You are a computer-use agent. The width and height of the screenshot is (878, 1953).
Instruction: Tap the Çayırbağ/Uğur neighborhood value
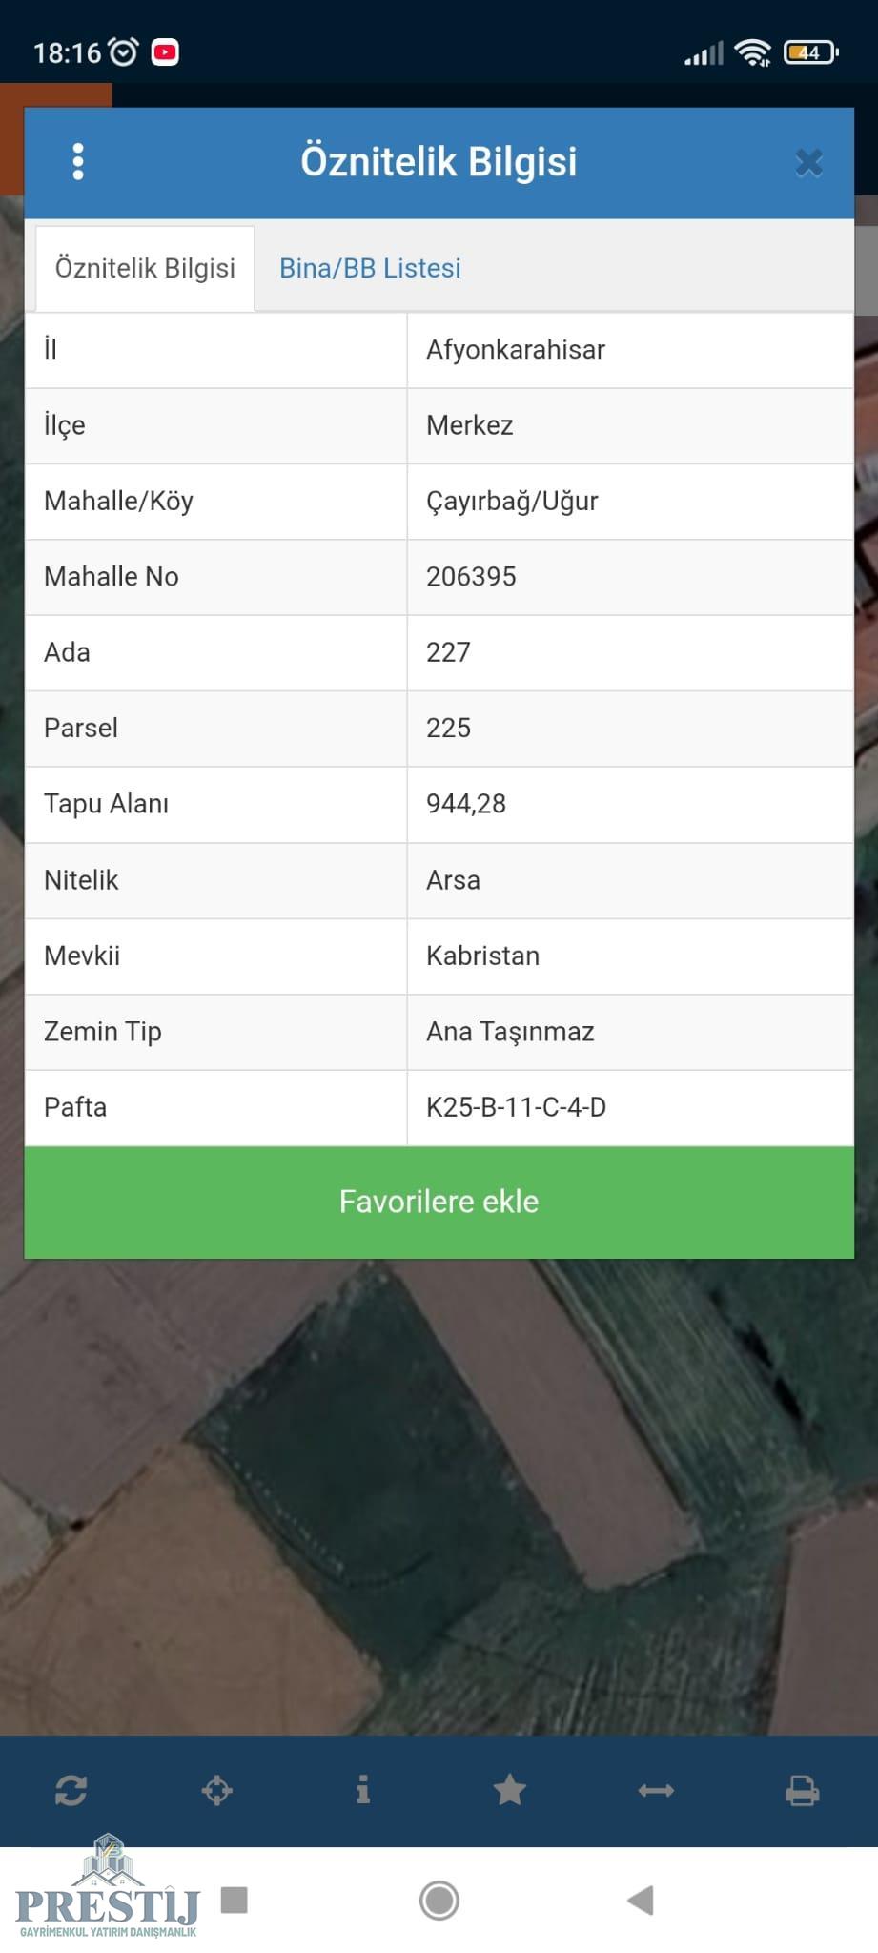pos(512,502)
